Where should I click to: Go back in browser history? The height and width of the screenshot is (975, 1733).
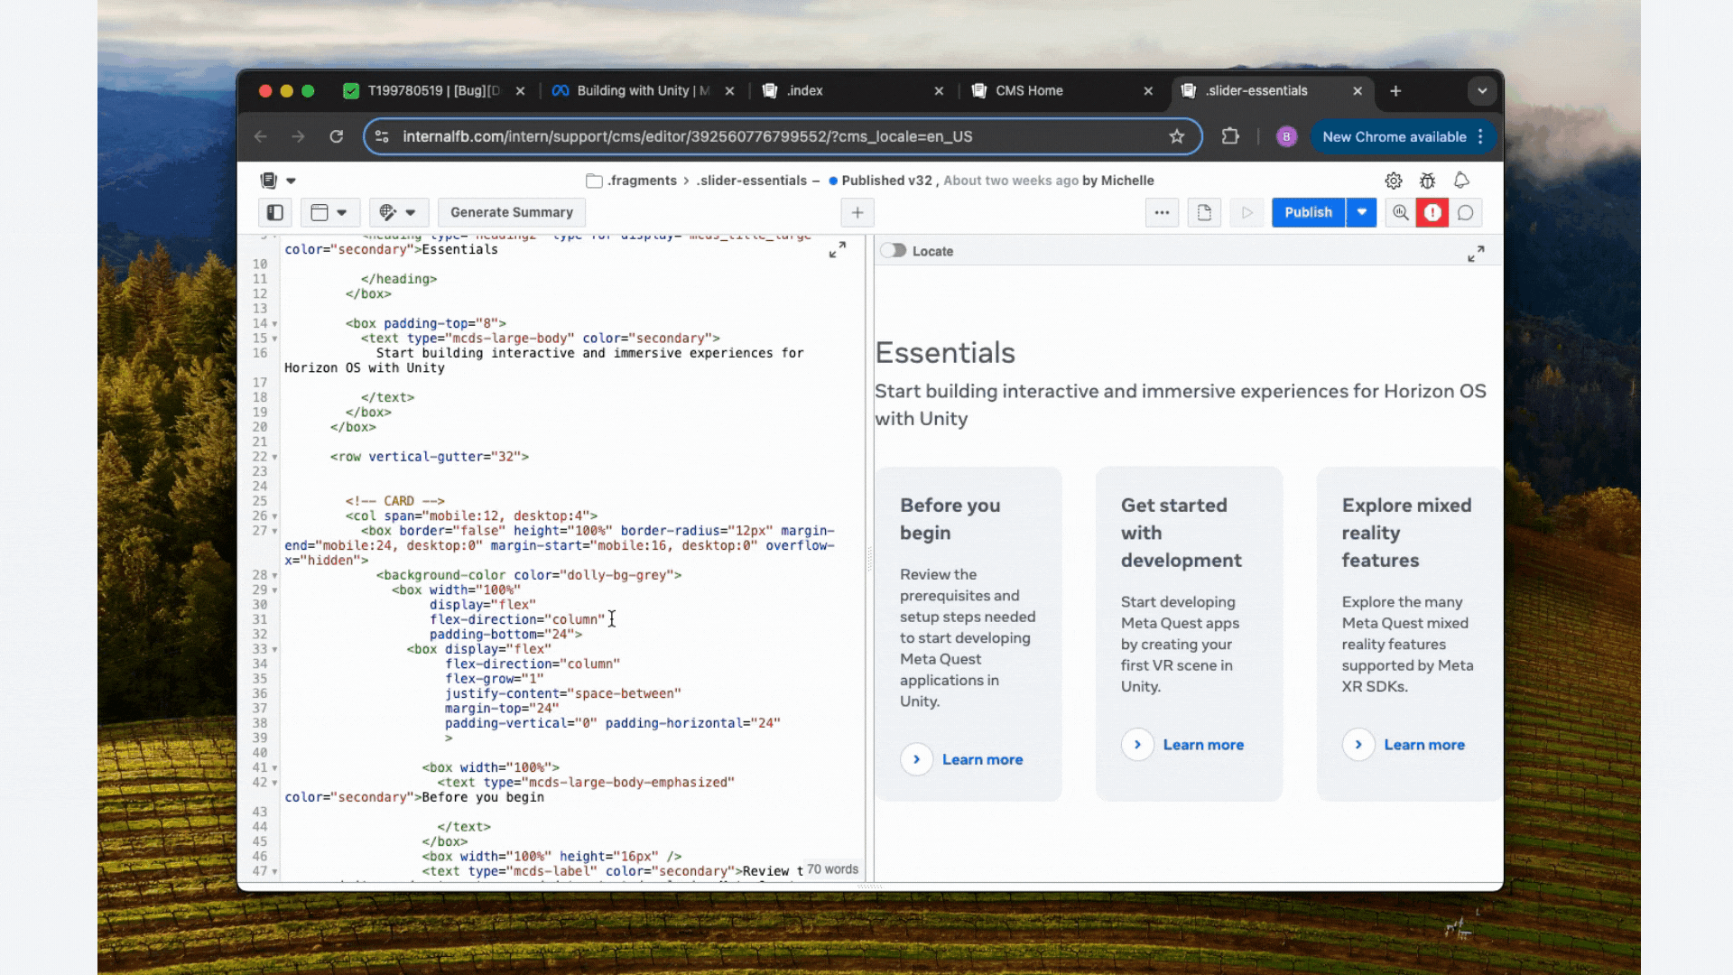[x=261, y=136]
